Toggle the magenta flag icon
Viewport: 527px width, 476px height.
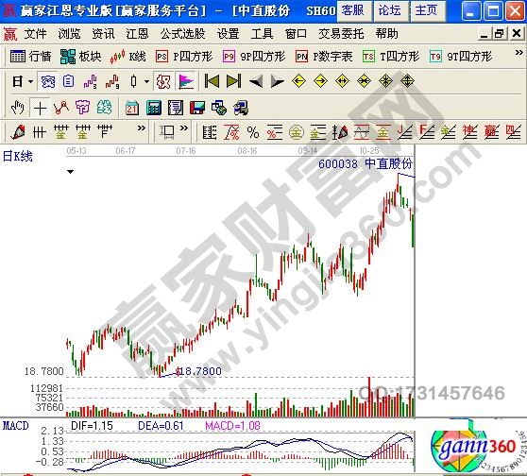pyautogui.click(x=186, y=81)
